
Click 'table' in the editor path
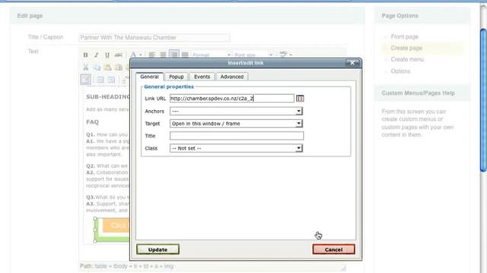click(100, 266)
